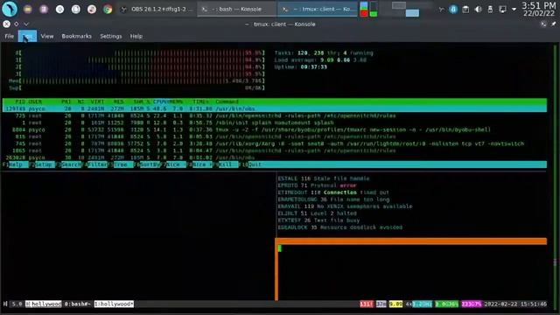The width and height of the screenshot is (560, 315).
Task: Click htop F1 Help button
Action: pos(15,164)
